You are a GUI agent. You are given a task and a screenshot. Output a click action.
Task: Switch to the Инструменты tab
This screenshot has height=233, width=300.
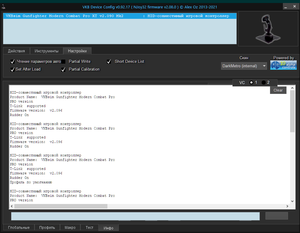point(46,51)
